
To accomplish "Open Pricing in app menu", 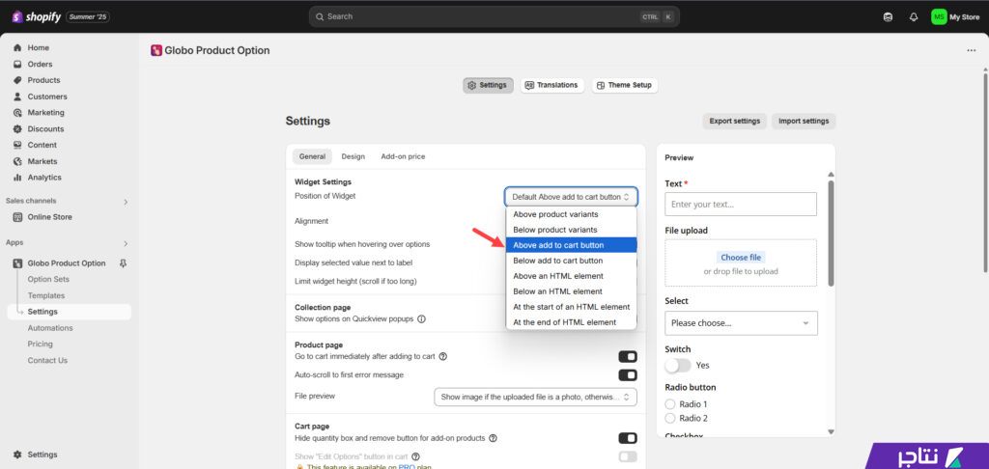I will (40, 345).
